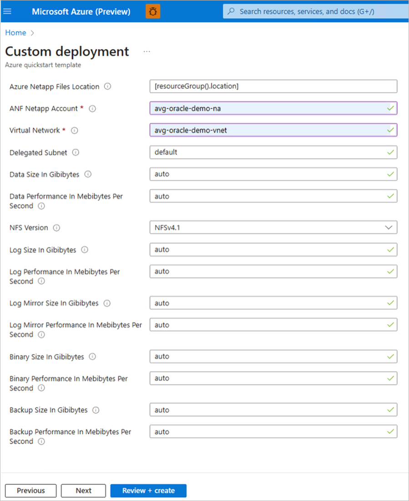Click info icon beside NFS Version

point(56,228)
